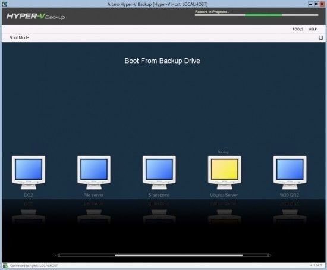The height and width of the screenshot is (270, 327).
Task: Click the horizontal VM list scrollbar thumb
Action: 178,255
